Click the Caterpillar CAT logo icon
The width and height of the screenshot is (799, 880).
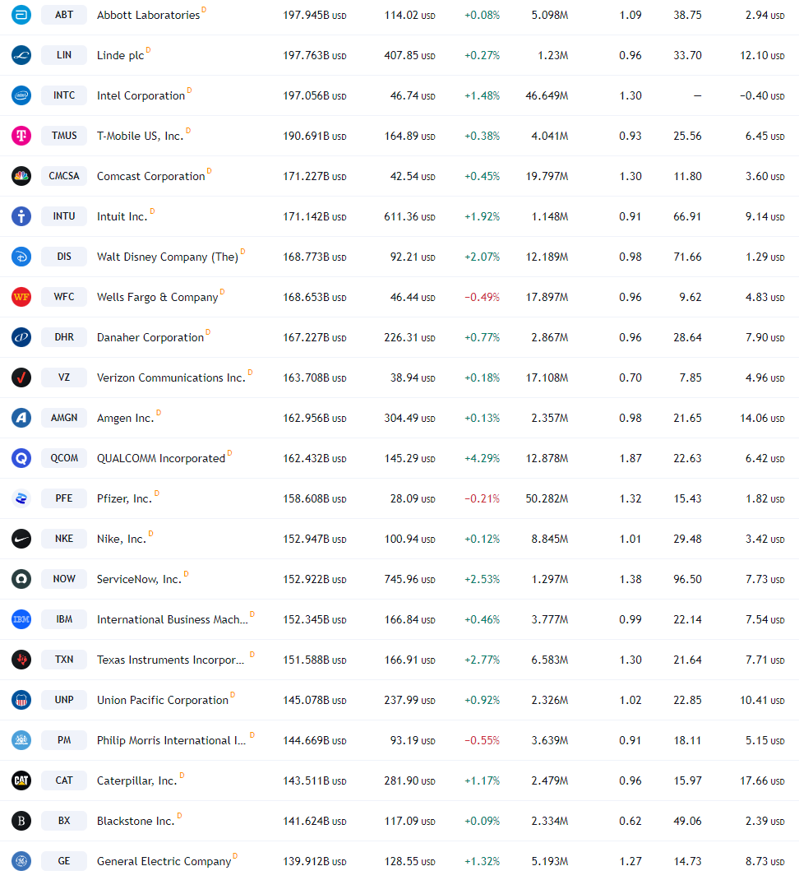(21, 780)
